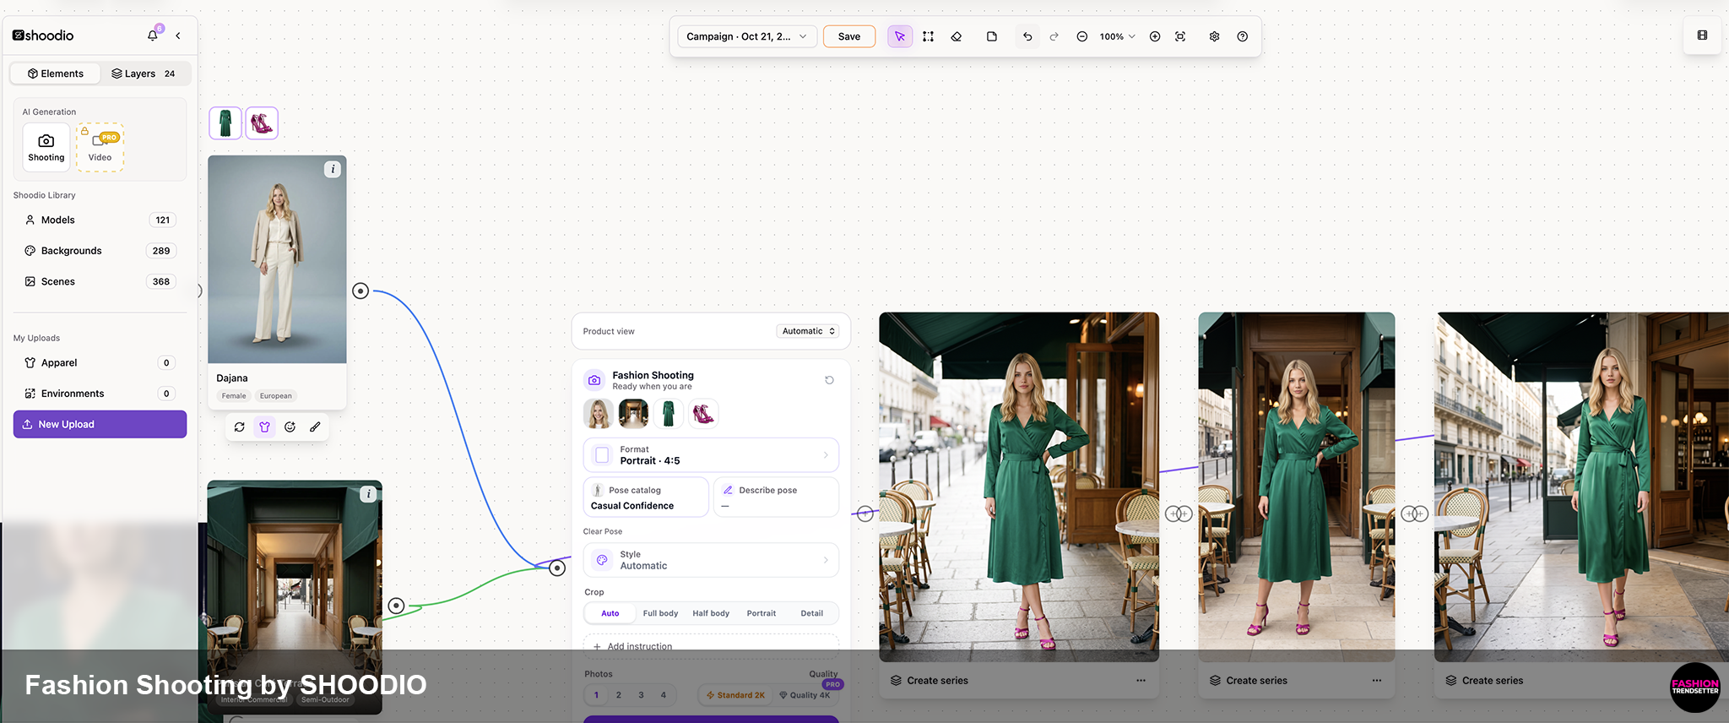This screenshot has width=1729, height=723.
Task: Zoom in with the plus icon
Action: click(x=1155, y=36)
